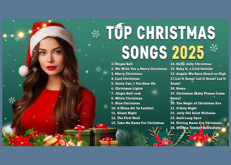
Task: Click the snowflake right of 2025
Action: point(214,48)
